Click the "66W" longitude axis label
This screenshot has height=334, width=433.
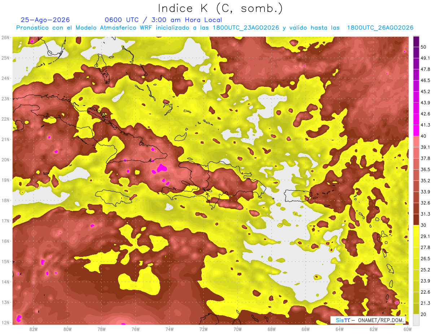(x=306, y=329)
